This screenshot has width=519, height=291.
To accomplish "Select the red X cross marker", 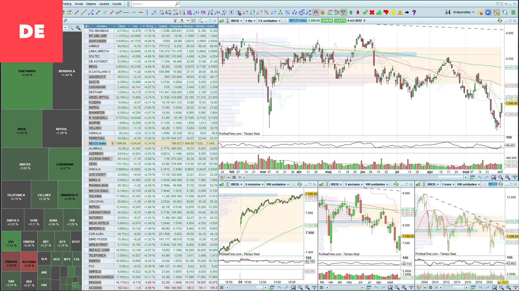I will tap(372, 12).
